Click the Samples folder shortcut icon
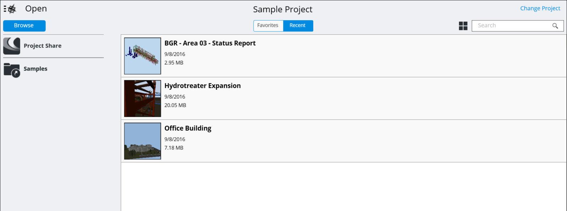This screenshot has height=211, width=567. (x=12, y=70)
